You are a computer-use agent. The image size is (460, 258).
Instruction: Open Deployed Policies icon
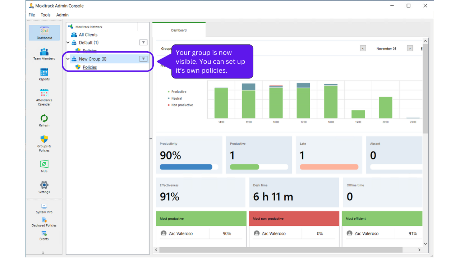point(44,220)
